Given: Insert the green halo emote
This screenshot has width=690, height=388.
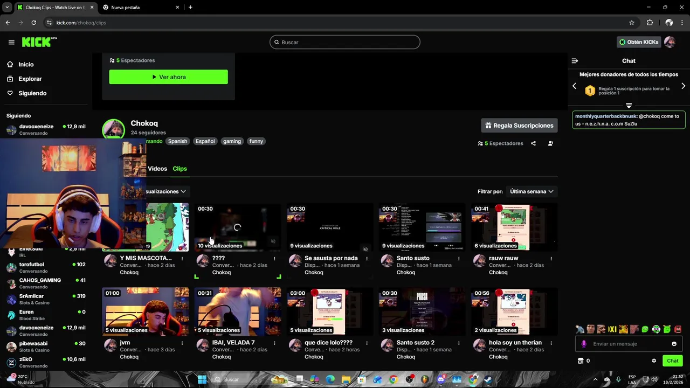Looking at the screenshot, I should click(x=667, y=329).
